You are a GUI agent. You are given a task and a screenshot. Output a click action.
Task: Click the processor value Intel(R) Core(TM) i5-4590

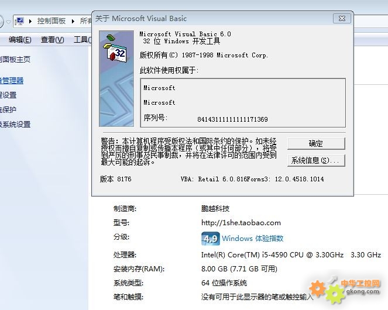pos(291,255)
